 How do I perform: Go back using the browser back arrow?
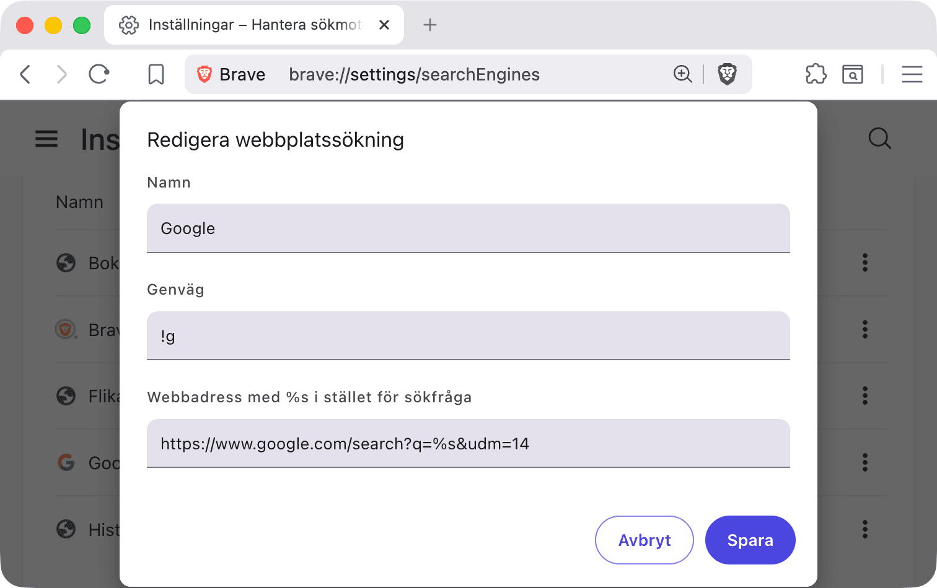25,75
